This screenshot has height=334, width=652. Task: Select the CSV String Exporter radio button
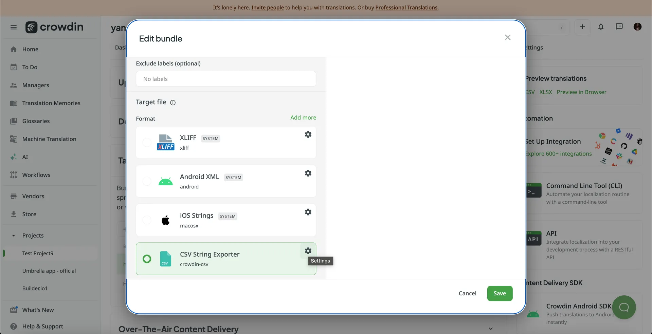(x=147, y=259)
